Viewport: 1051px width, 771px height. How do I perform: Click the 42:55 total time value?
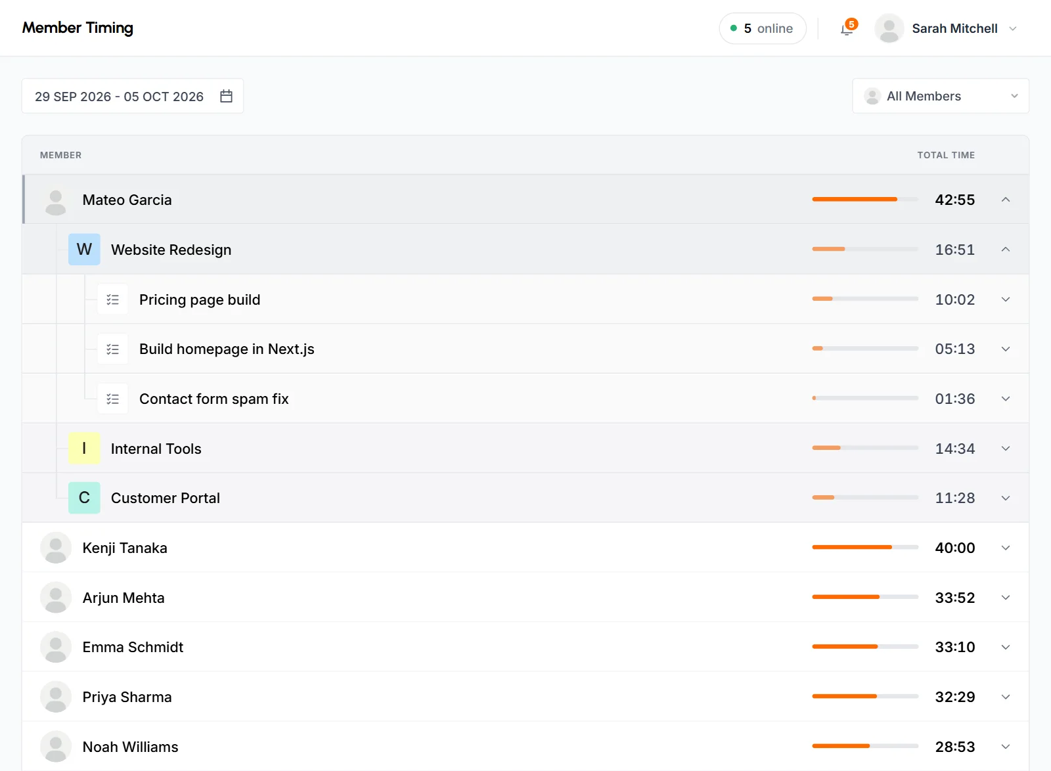[955, 200]
